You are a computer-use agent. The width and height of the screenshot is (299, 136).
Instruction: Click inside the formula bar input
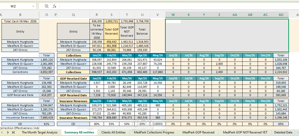(x=179, y=6)
